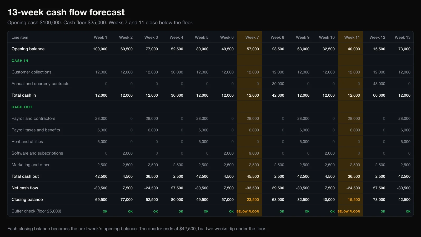Image resolution: width=421 pixels, height=237 pixels.
Task: Select the "Line item" column header
Action: click(20, 37)
